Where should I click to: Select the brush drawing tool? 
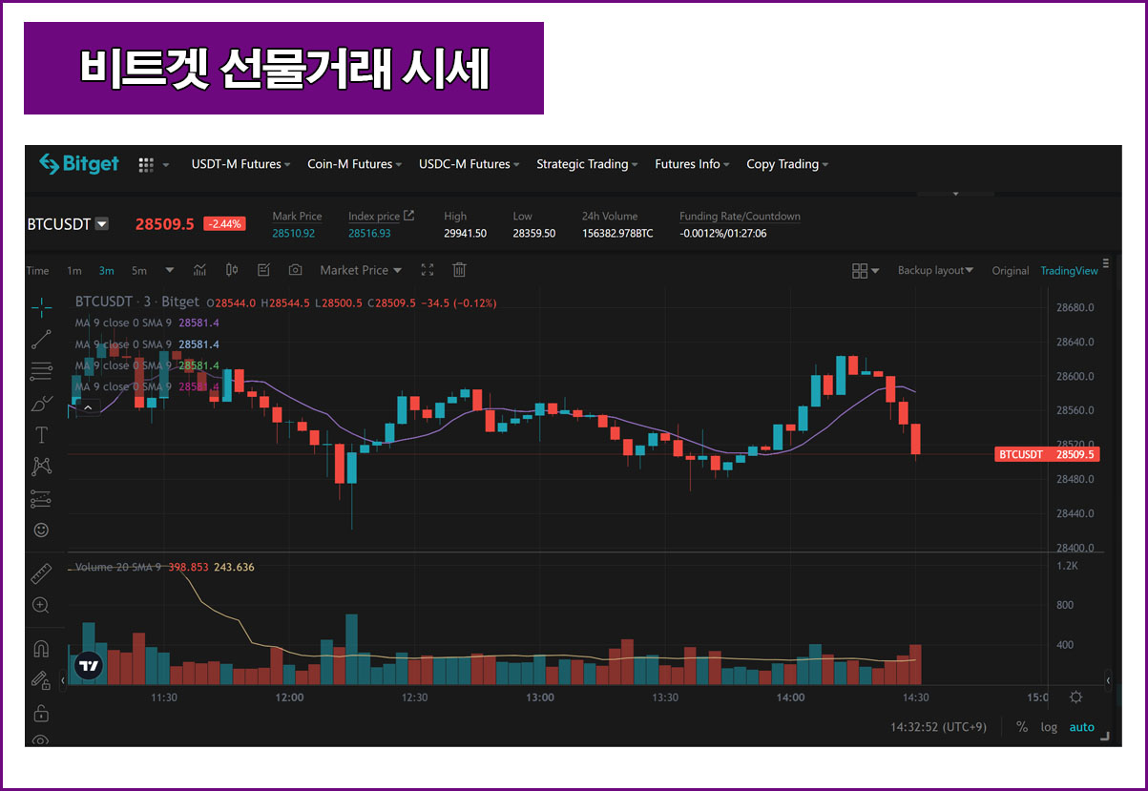pos(41,403)
